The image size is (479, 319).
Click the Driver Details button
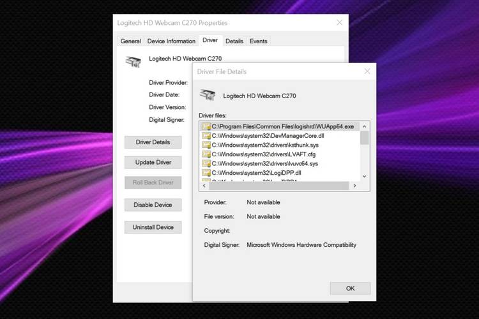click(153, 142)
